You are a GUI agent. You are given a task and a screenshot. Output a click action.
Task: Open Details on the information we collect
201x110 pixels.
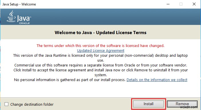157,80
